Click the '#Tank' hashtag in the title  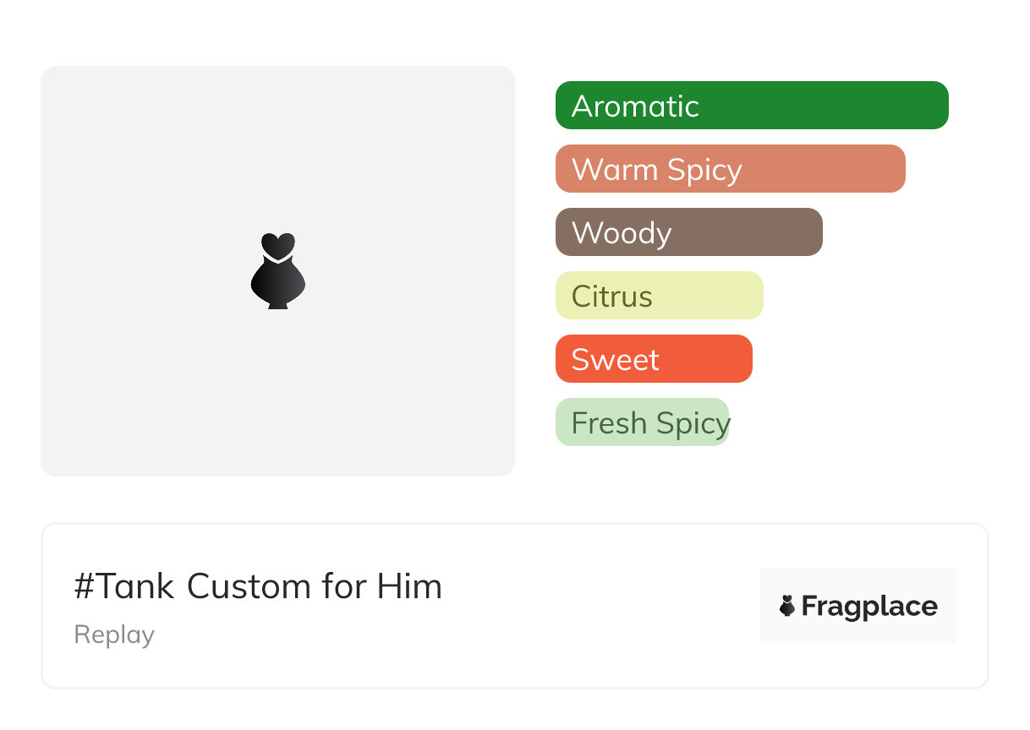[x=126, y=586]
